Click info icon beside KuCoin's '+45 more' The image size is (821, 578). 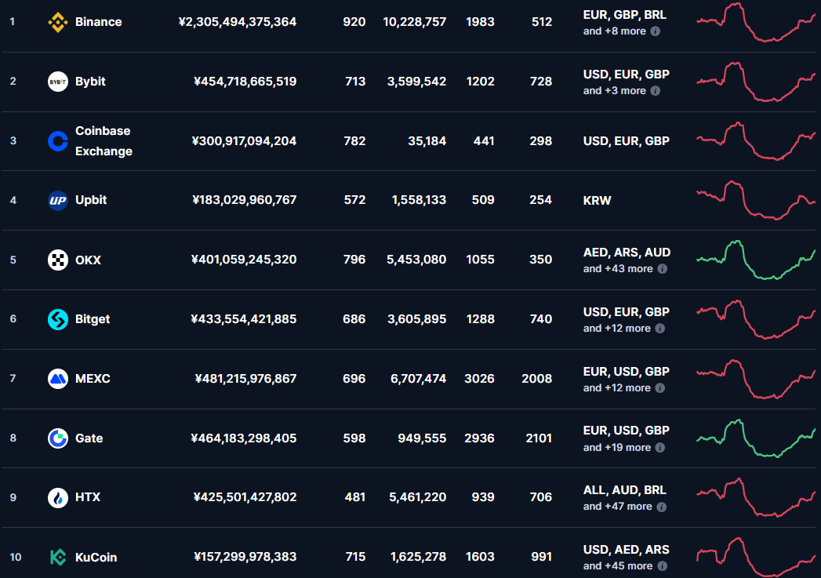662,566
